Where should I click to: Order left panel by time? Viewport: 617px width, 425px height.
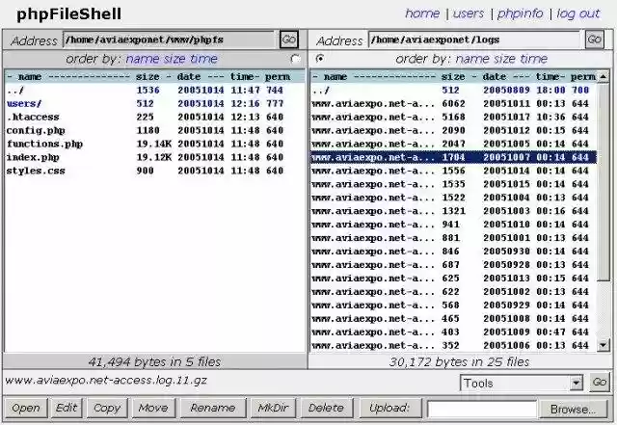(x=203, y=59)
